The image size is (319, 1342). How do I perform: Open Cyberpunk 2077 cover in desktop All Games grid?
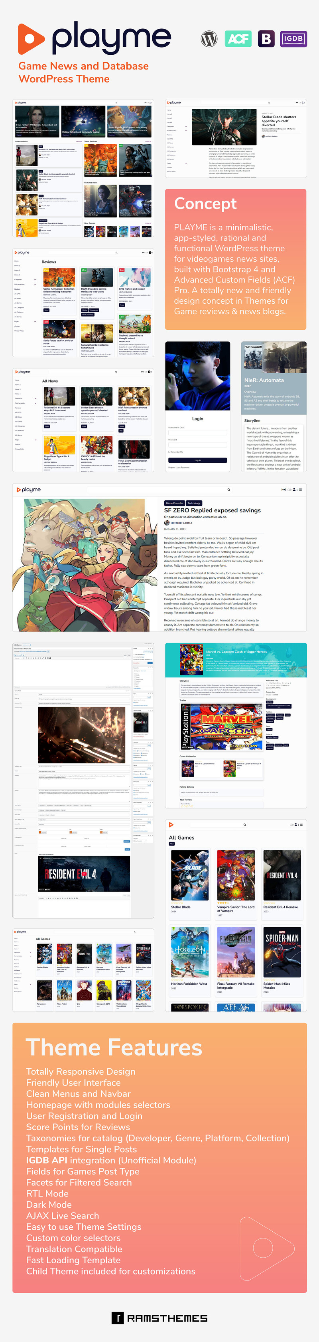click(x=103, y=990)
